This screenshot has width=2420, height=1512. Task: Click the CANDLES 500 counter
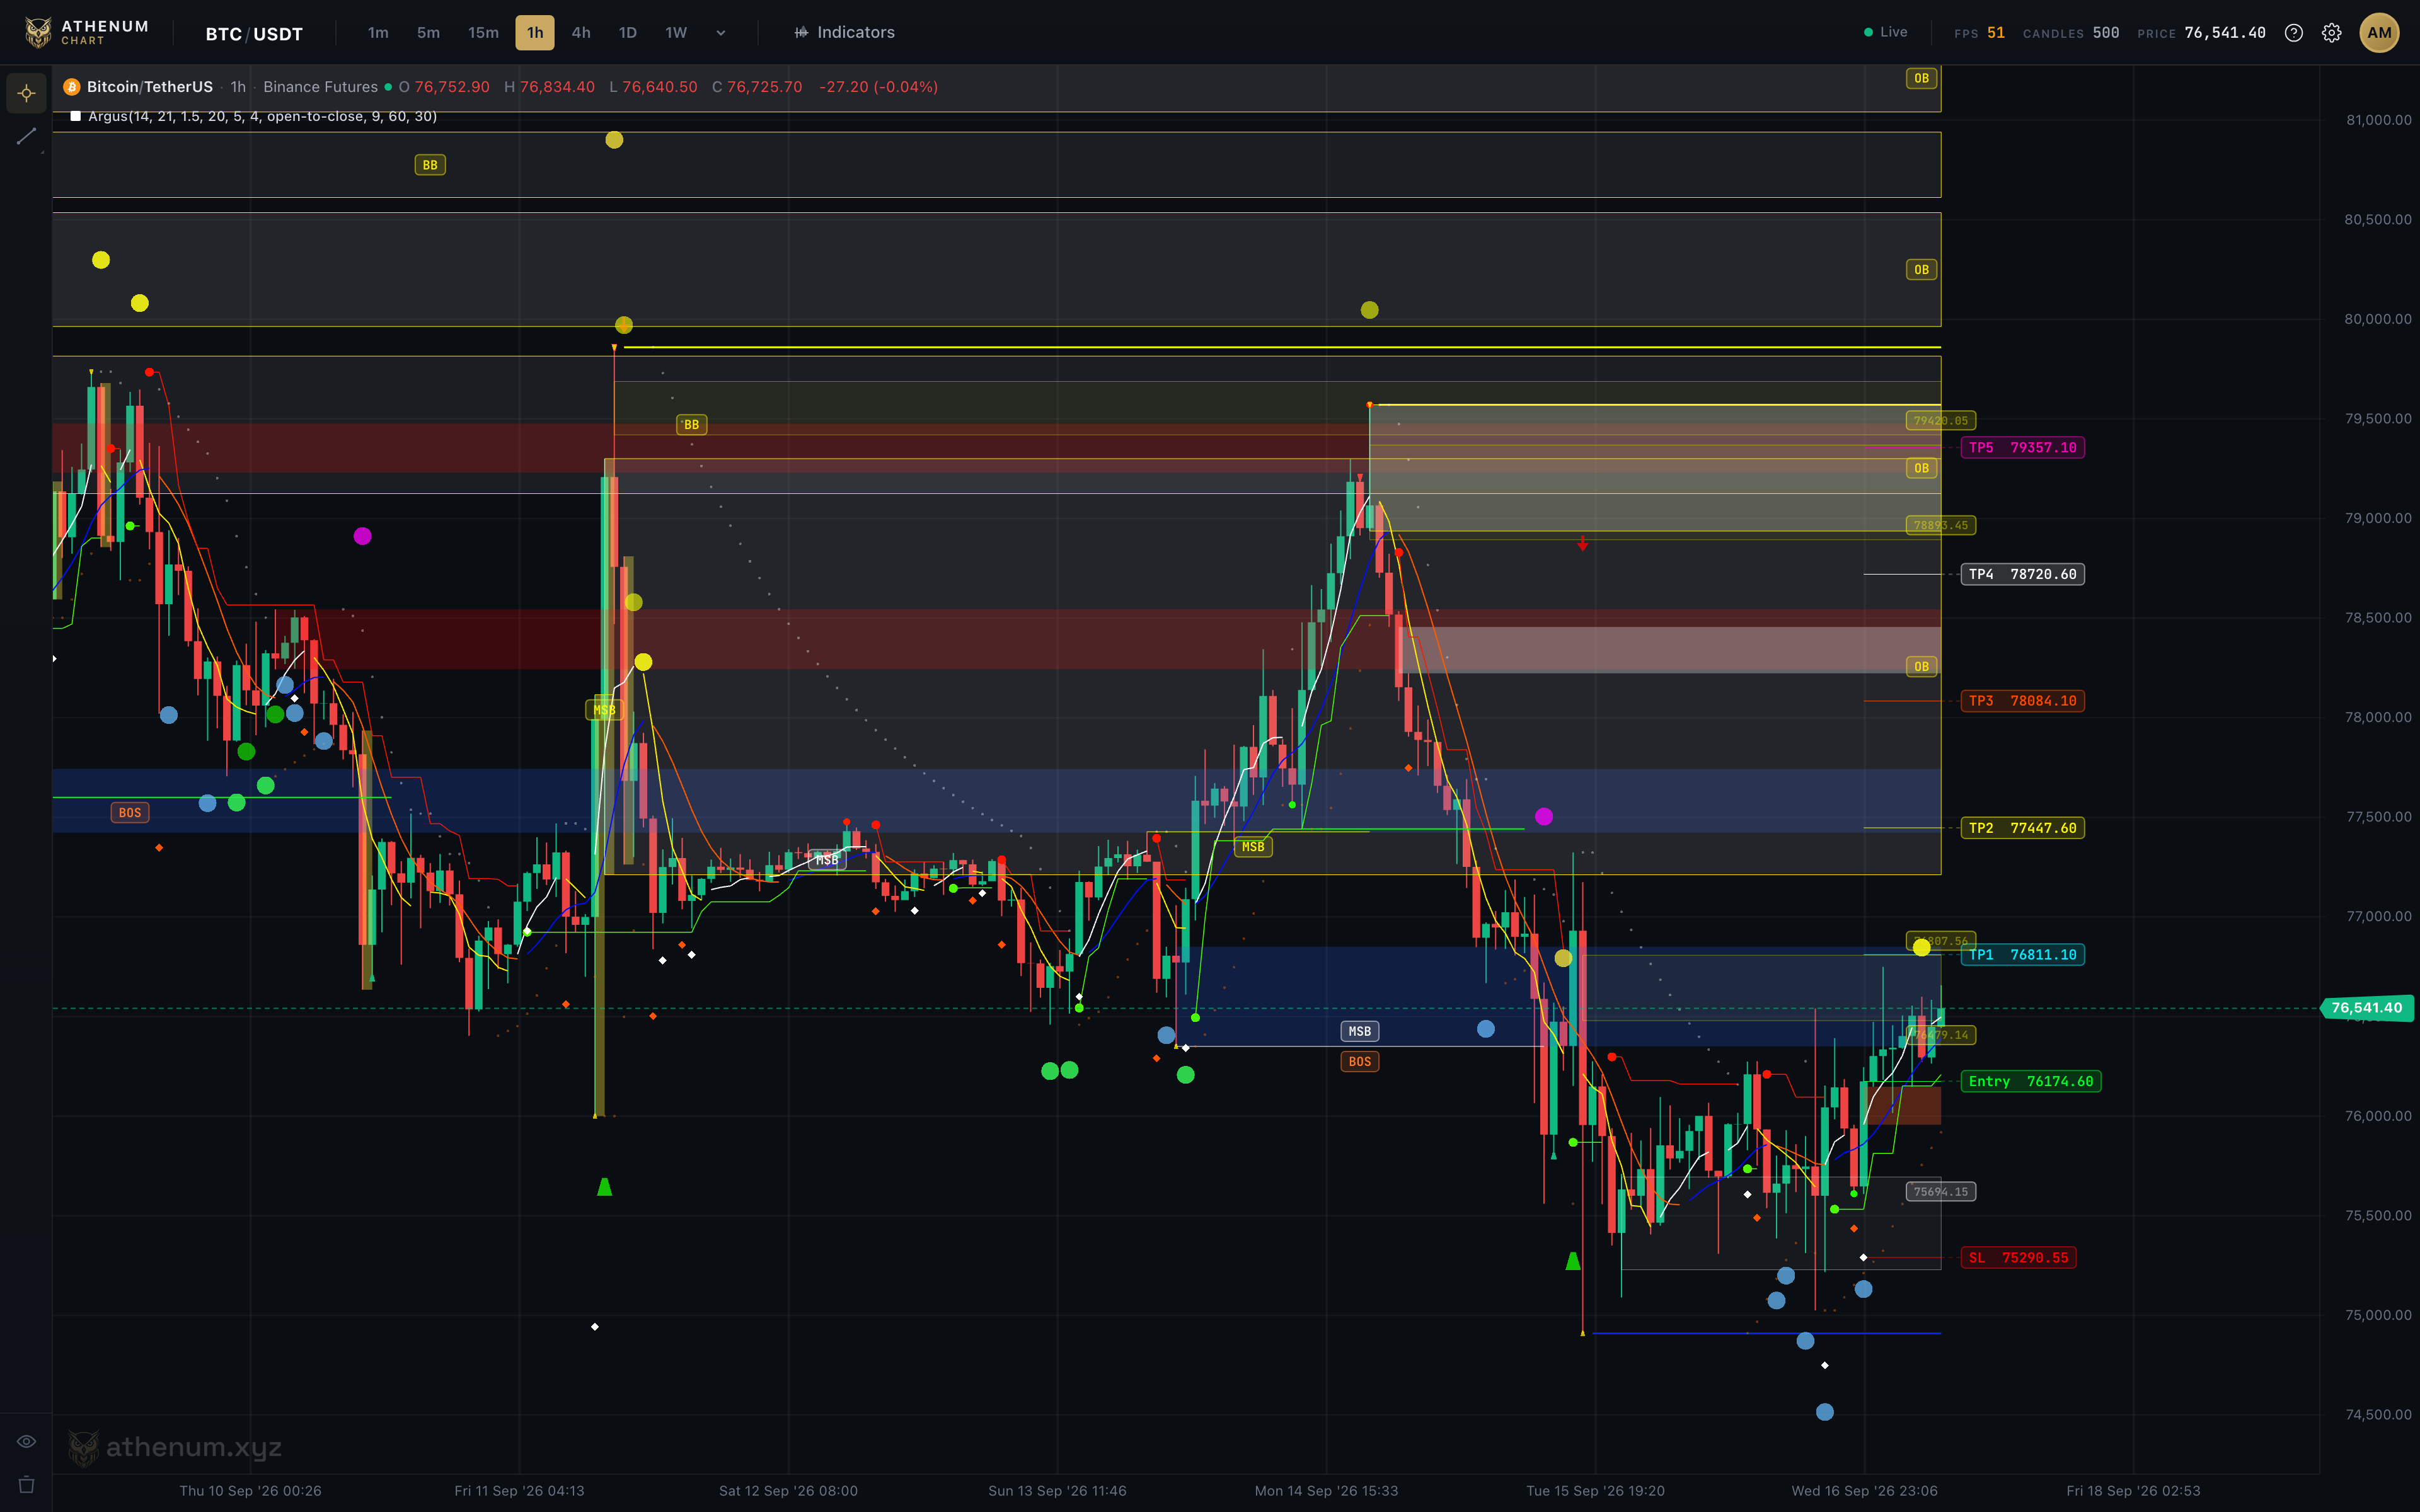2071,33
